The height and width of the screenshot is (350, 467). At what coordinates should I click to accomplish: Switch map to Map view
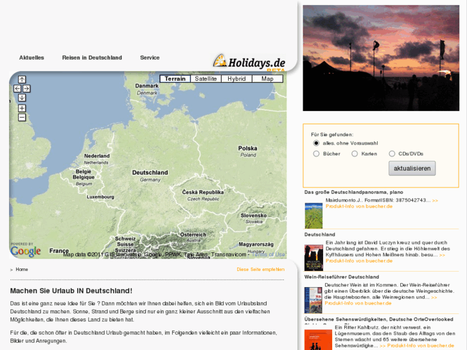267,78
